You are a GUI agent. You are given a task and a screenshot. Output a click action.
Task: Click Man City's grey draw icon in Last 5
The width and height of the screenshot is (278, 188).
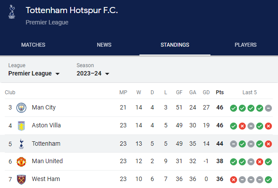click(x=268, y=108)
